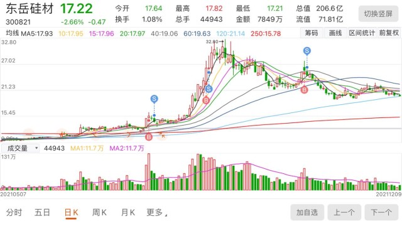The height and width of the screenshot is (226, 402).
Task: Click the 250:15.78 moving average label
Action: point(266,33)
